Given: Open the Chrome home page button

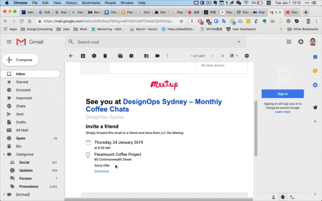Looking at the screenshot, I should point(30,21).
